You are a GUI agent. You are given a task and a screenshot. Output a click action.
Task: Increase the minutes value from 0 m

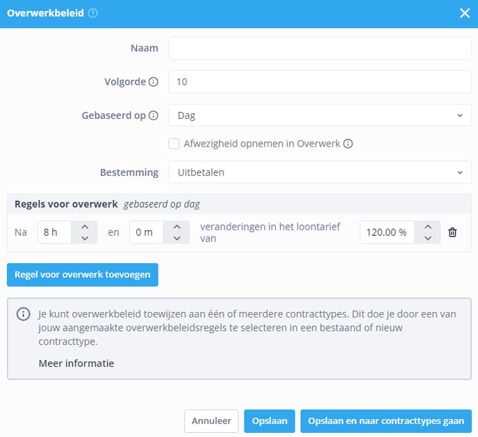(x=176, y=226)
